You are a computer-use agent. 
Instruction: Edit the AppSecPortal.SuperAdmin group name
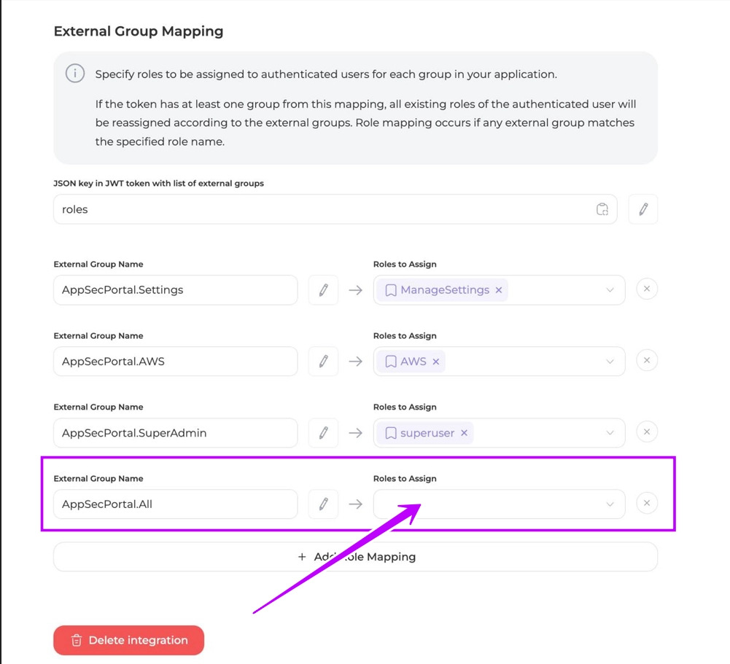coord(323,433)
